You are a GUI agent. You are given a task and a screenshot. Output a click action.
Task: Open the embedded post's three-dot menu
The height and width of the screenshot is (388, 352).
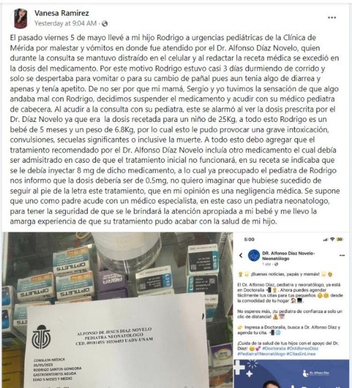coord(342,255)
